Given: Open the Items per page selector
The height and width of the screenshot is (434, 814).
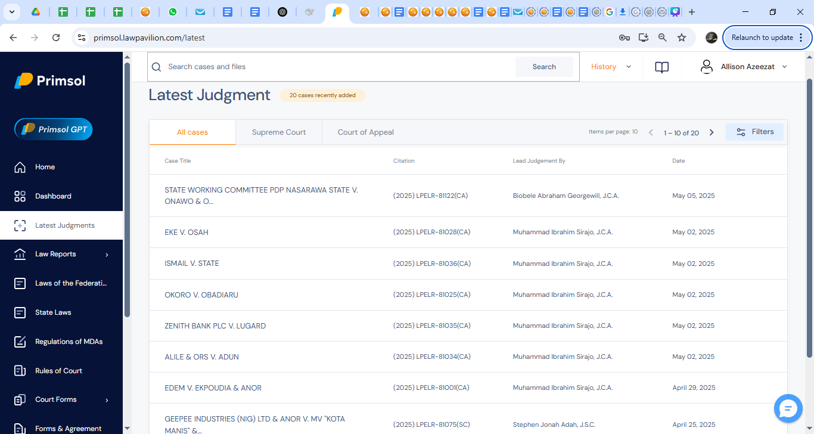Looking at the screenshot, I should coord(613,132).
